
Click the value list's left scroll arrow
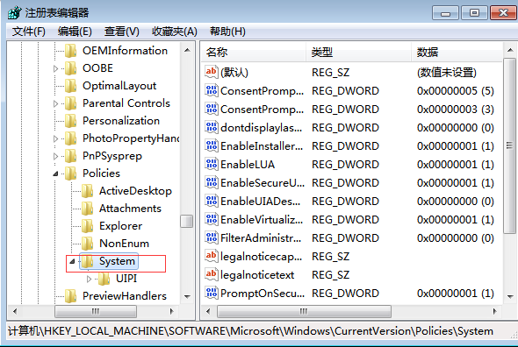[x=208, y=311]
